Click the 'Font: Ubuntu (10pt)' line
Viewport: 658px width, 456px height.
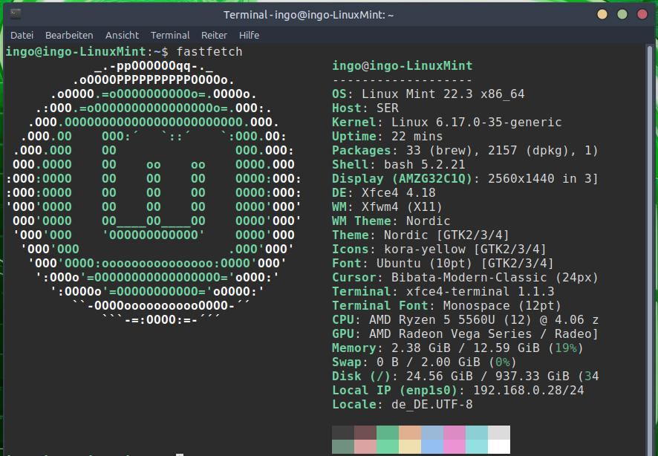[x=443, y=263]
